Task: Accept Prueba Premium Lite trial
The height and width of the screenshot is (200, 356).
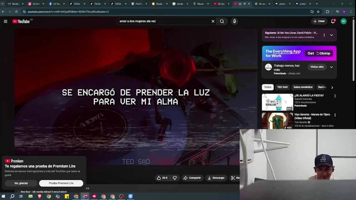Action: pyautogui.click(x=61, y=183)
